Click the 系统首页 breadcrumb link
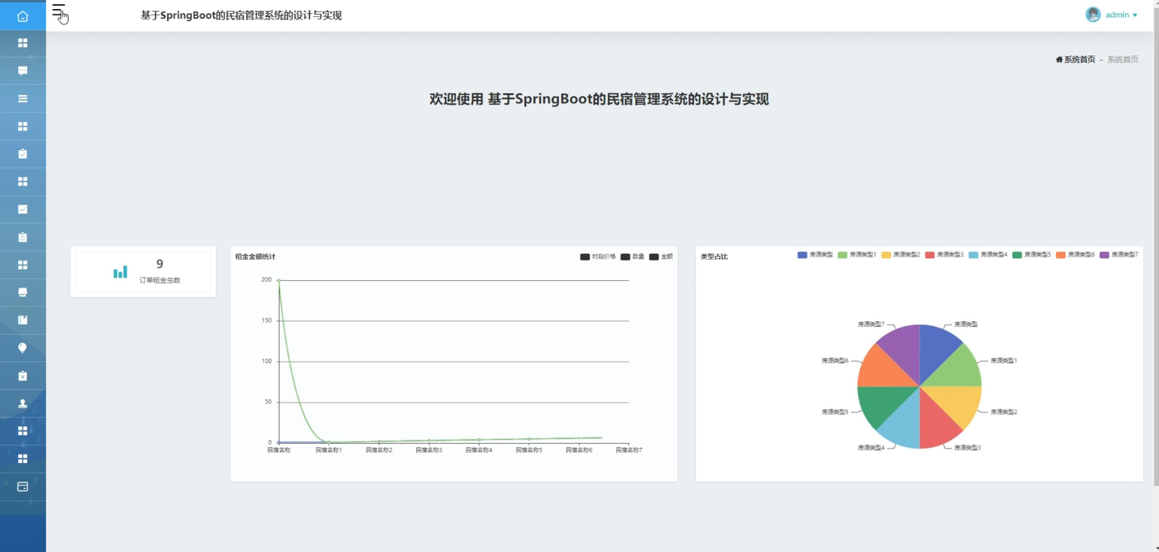1159x552 pixels. (1079, 59)
